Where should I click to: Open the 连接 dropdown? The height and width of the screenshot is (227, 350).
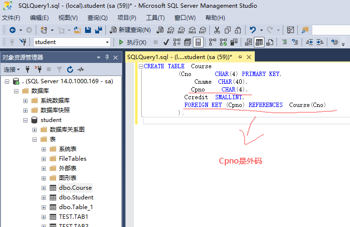(x=12, y=70)
